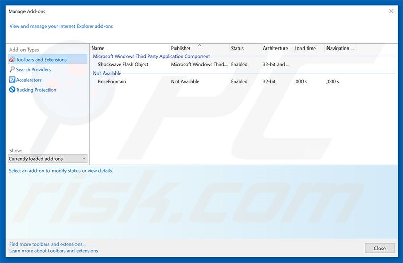
Task: Click Enabled status of Shockwave Flash Object
Action: (x=239, y=64)
